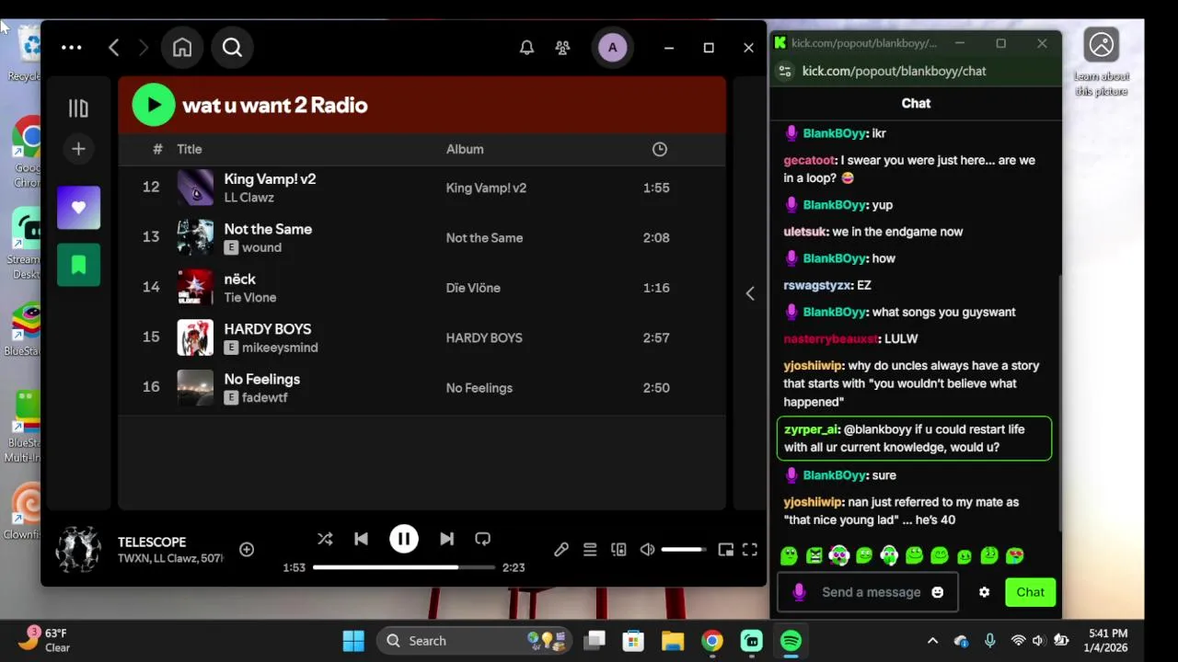This screenshot has height=662, width=1178.
Task: View site information icon in Kick popout
Action: [784, 71]
